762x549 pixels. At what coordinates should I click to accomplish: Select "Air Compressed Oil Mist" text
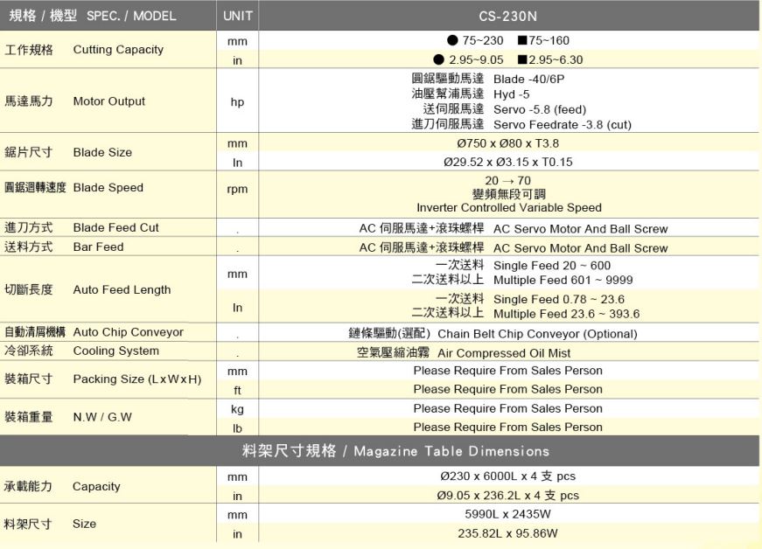[504, 353]
